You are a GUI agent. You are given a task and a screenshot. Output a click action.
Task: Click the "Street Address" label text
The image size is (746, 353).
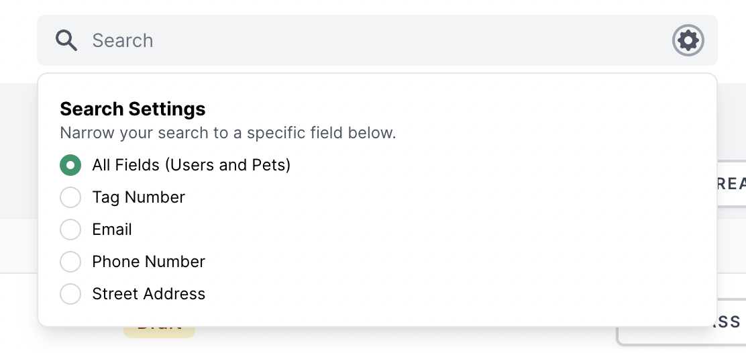(148, 294)
